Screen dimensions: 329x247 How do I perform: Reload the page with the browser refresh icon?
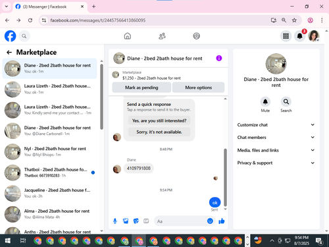(30, 20)
